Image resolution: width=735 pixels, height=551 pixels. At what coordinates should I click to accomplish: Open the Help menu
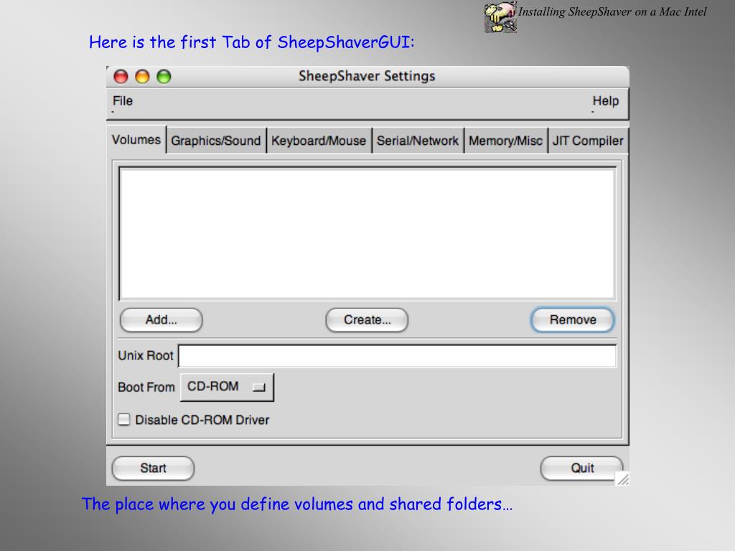(605, 101)
